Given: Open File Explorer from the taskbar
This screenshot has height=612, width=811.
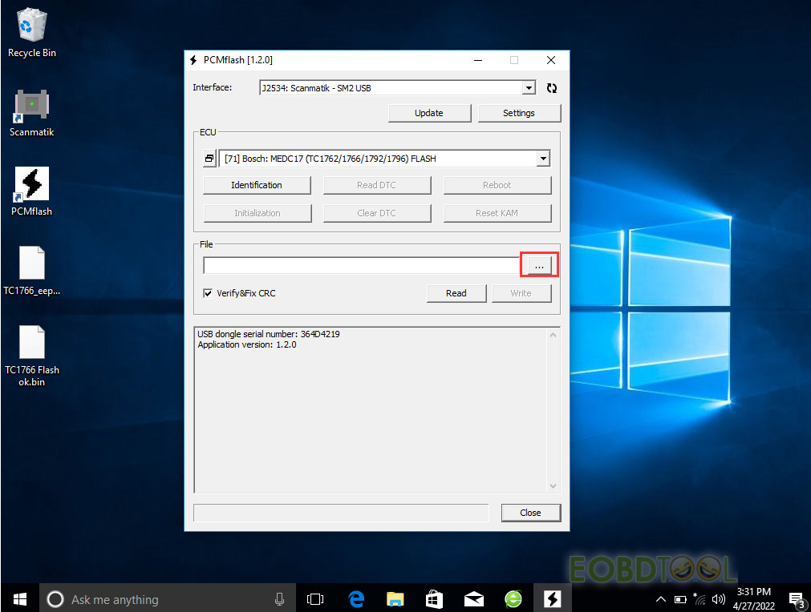Looking at the screenshot, I should point(395,598).
